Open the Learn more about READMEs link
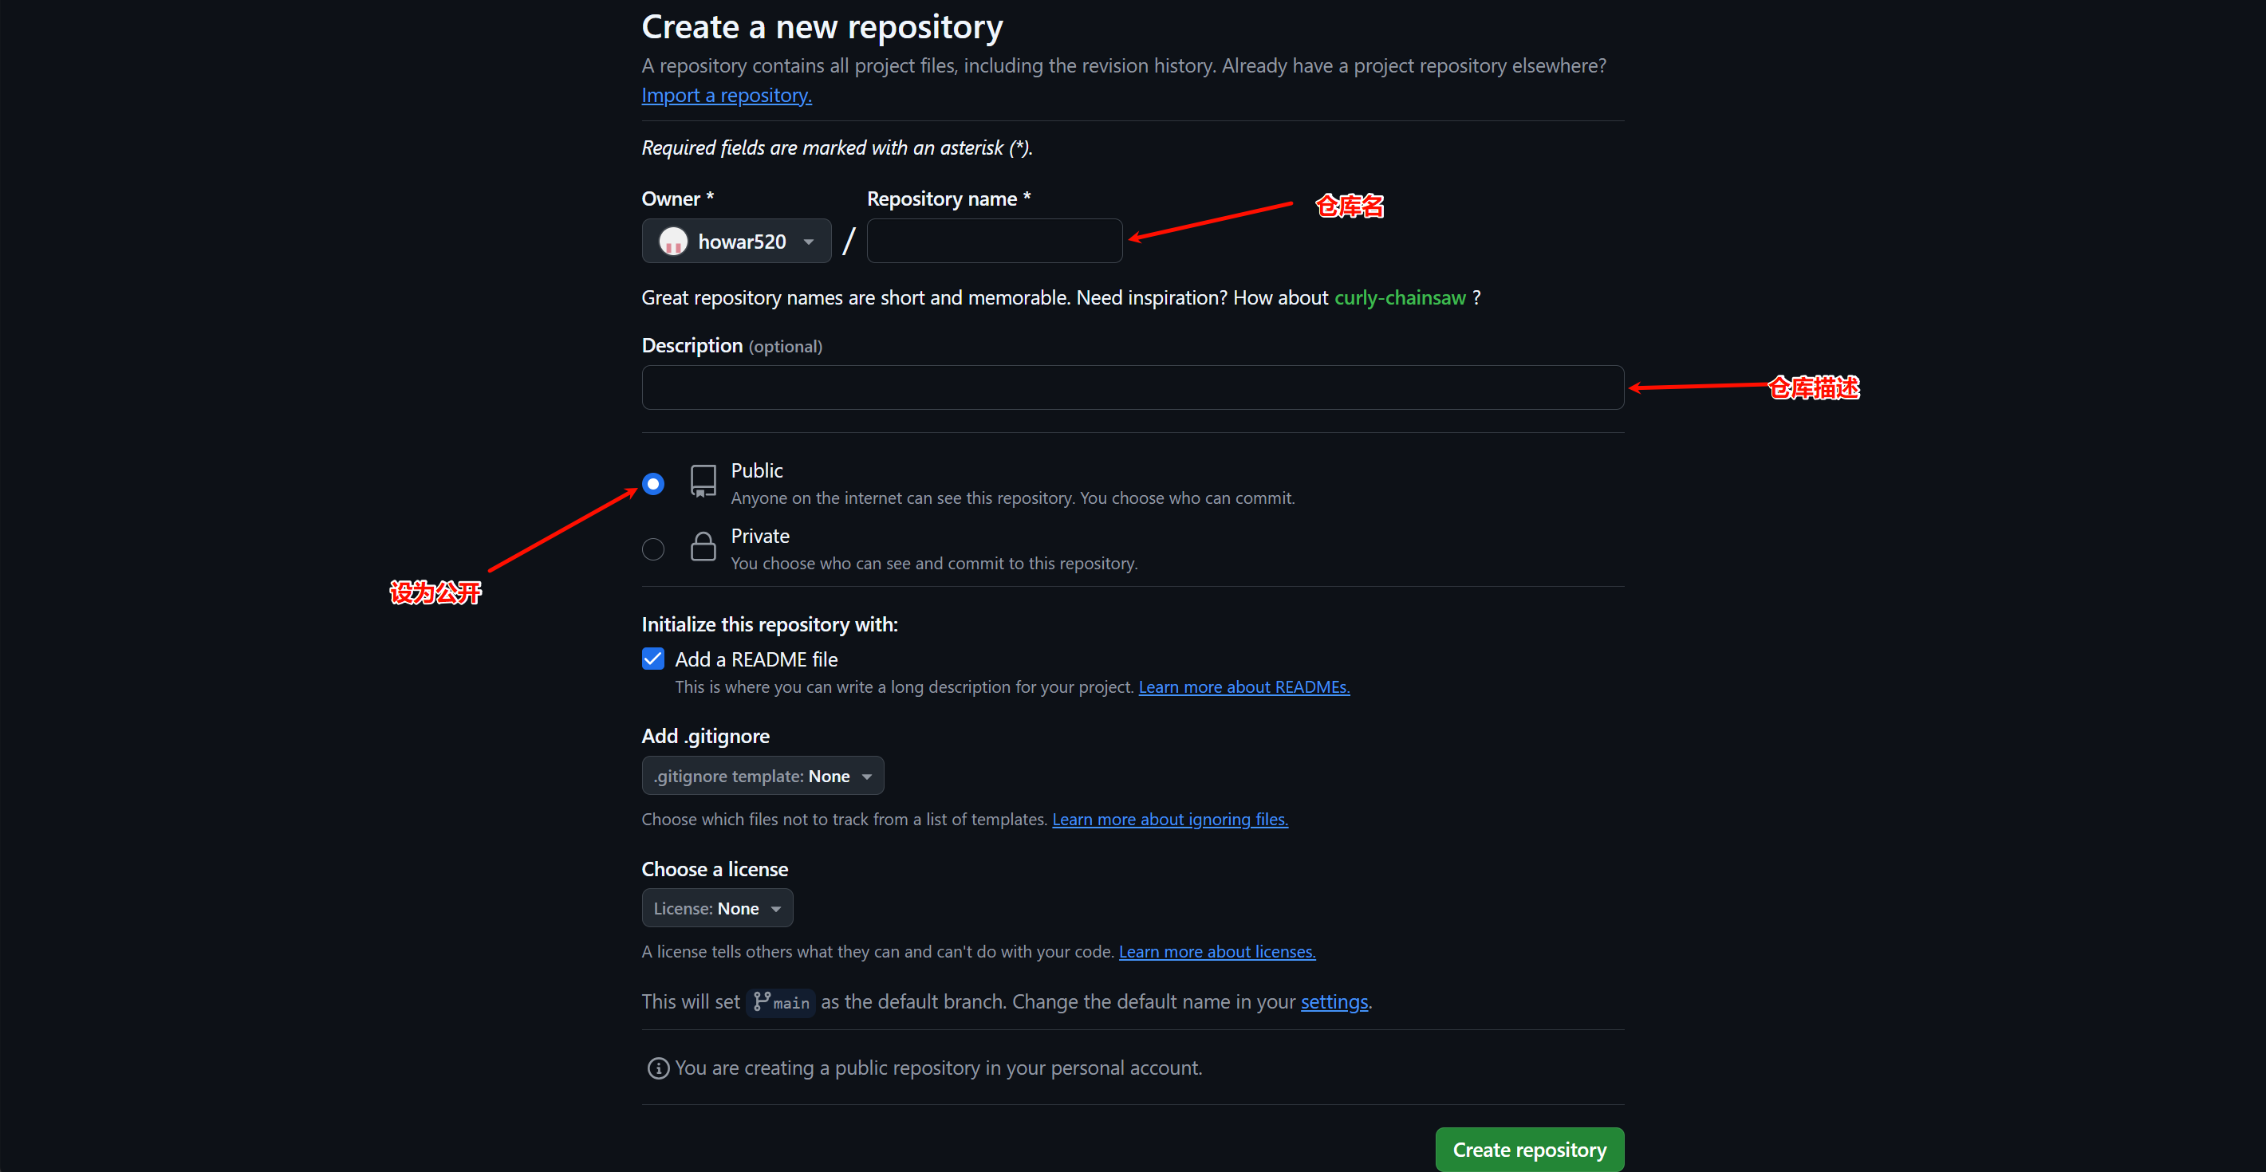2266x1172 pixels. click(1243, 686)
